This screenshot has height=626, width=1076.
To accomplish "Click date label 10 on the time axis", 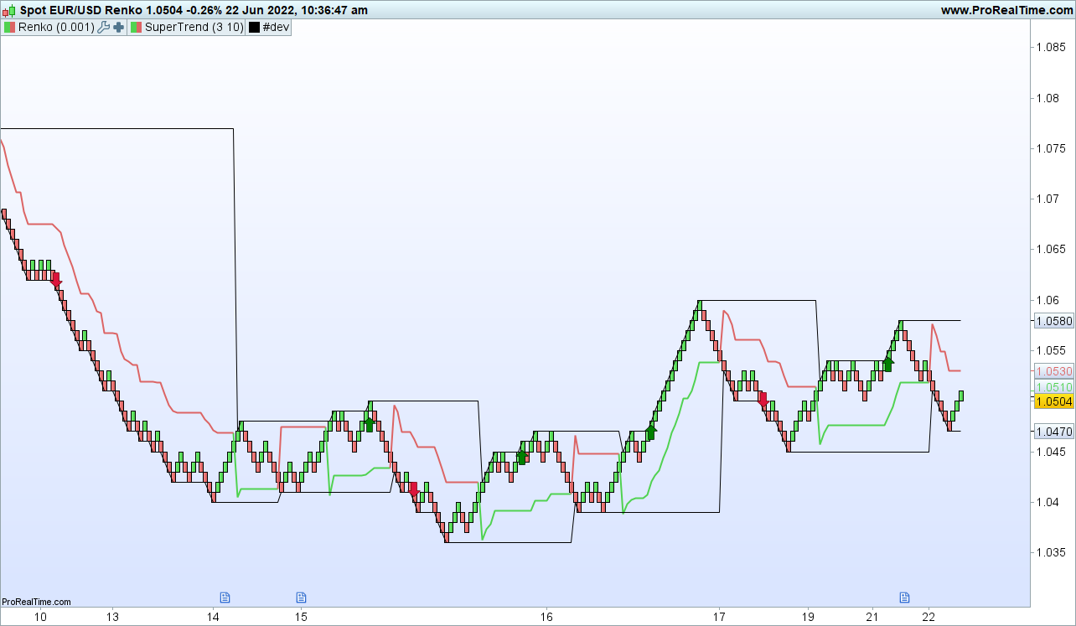I will (x=40, y=617).
